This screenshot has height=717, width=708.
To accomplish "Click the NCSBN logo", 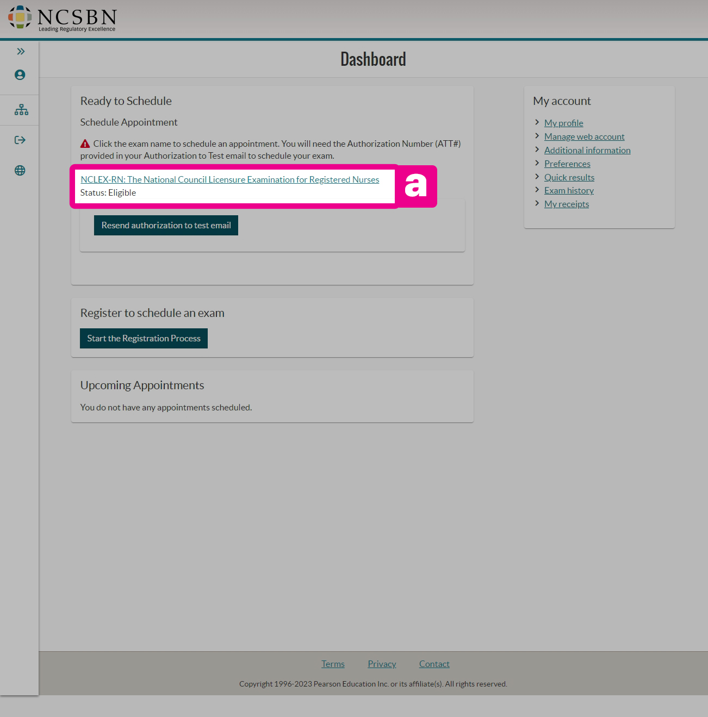I will [62, 19].
